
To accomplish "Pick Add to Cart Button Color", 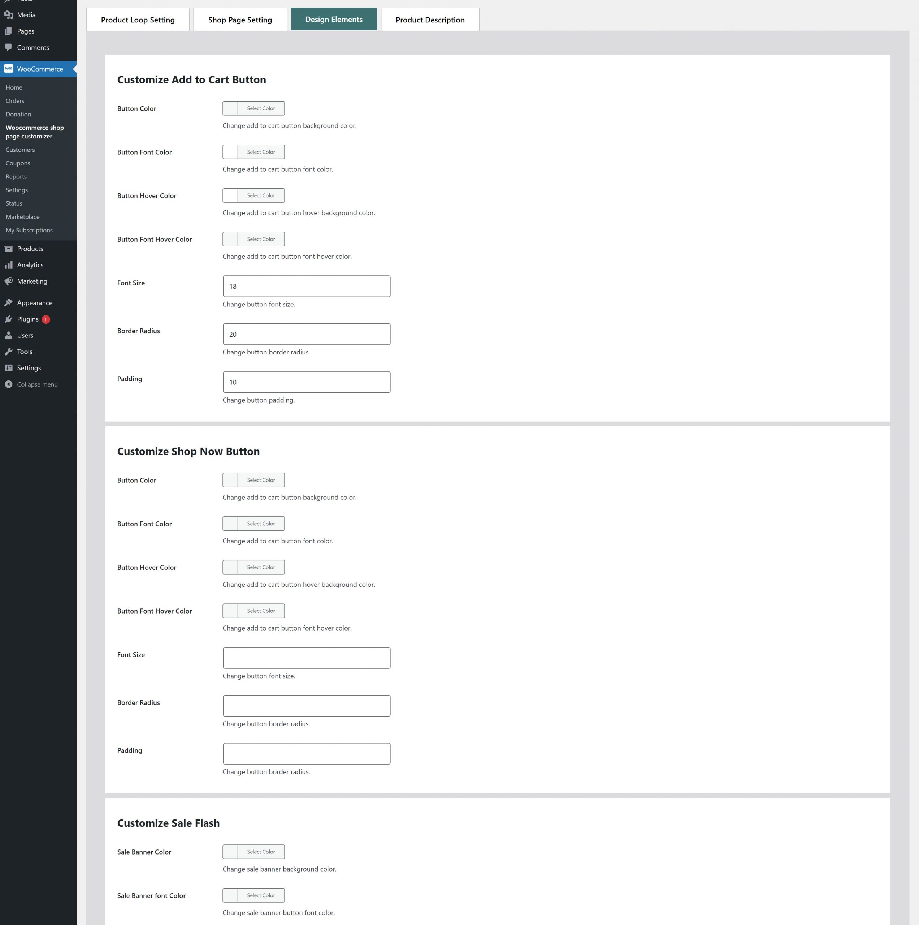I will pos(253,108).
